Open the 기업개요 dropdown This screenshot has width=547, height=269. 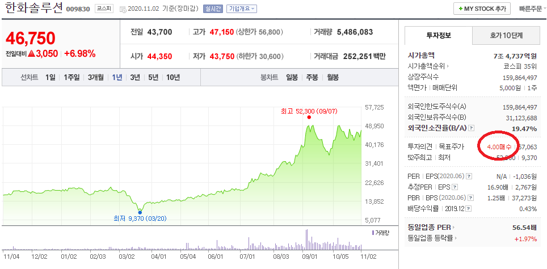(x=241, y=9)
